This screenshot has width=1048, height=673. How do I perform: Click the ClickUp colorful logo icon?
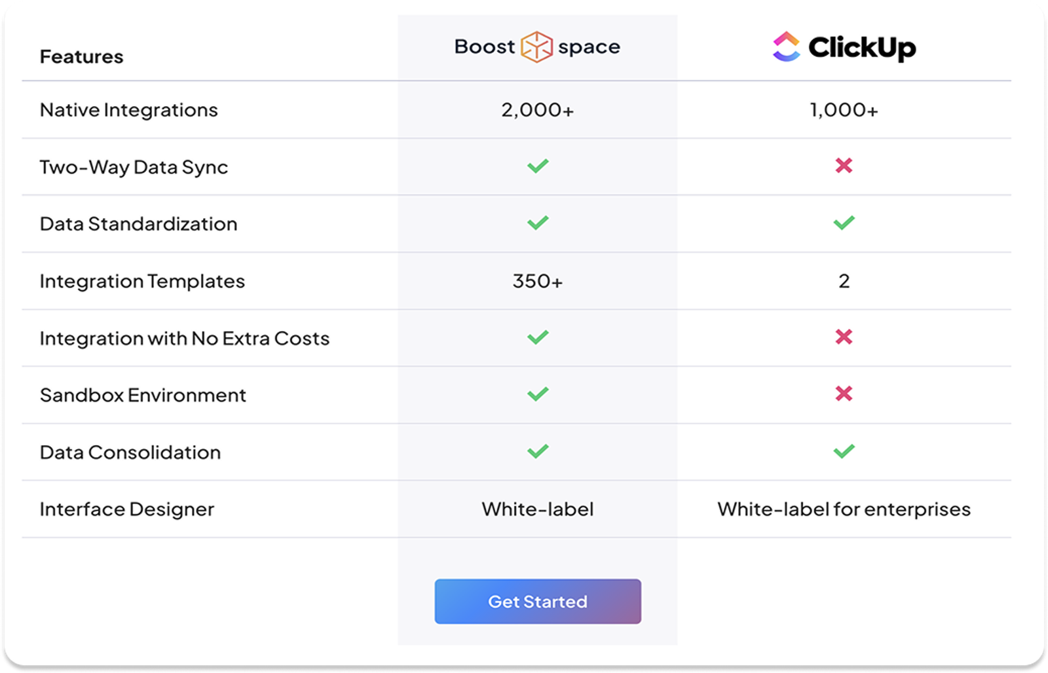pyautogui.click(x=787, y=46)
